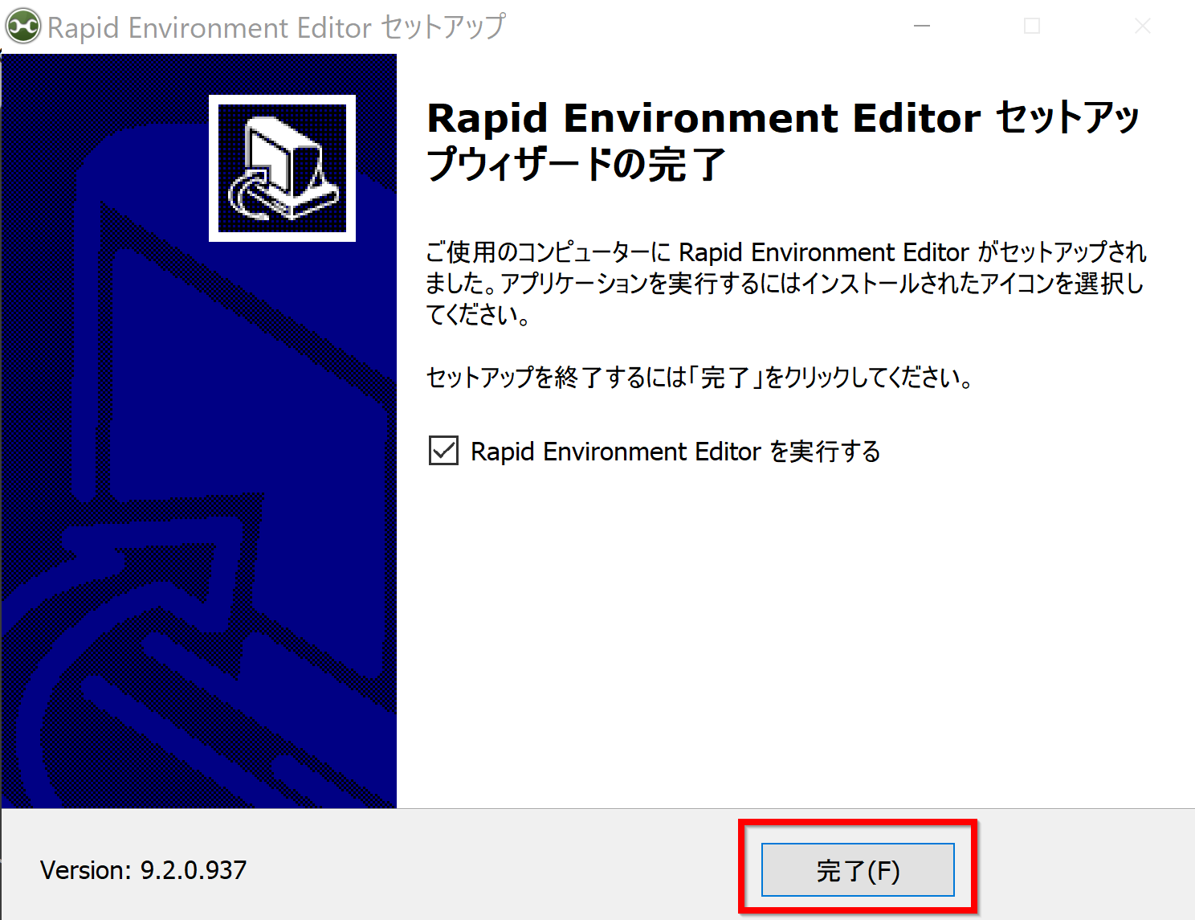Image resolution: width=1195 pixels, height=920 pixels.
Task: Click the text セットアップを終了するには「完了」をクリックしてください。
Action: pos(699,377)
